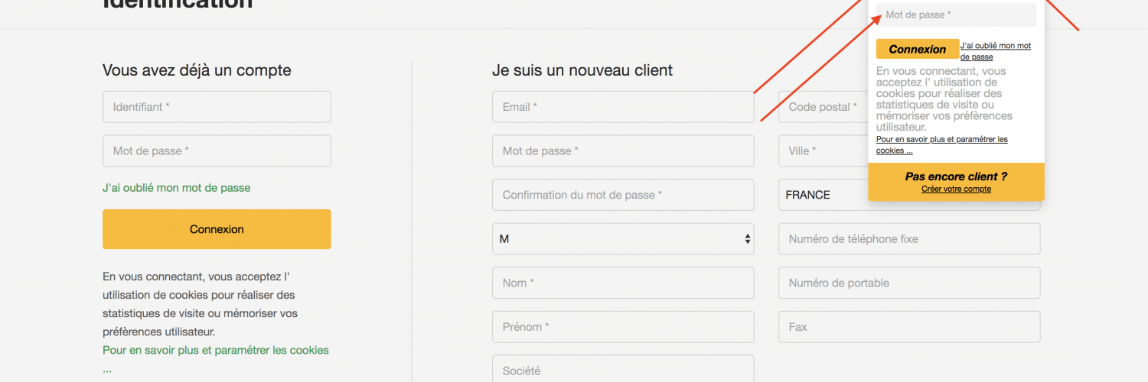Viewport: 1148px width, 382px height.
Task: Click the new client Mot de passe field
Action: (622, 151)
